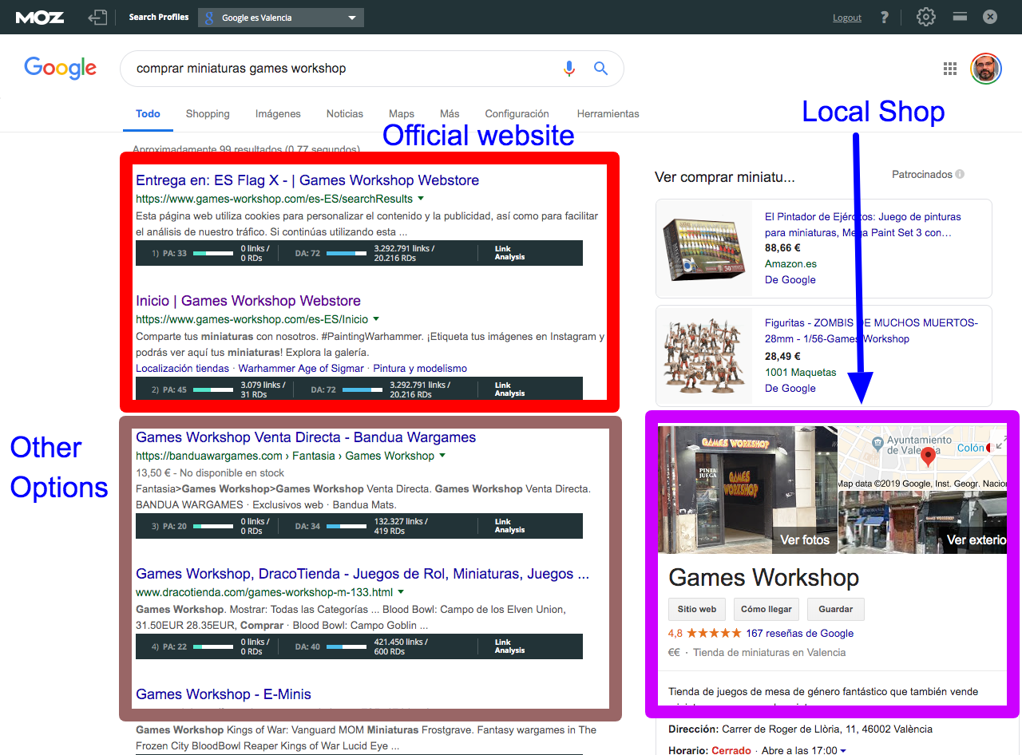
Task: Expand arrow next to banduawargames.com URL
Action: 442,455
